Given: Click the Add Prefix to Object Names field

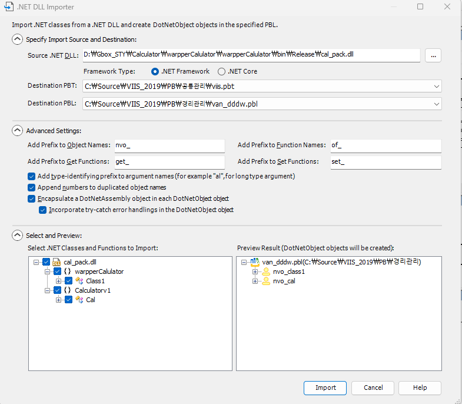Looking at the screenshot, I should 169,145.
